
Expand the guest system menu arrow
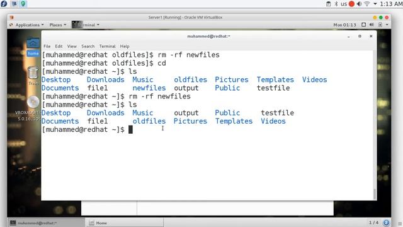pos(387,25)
